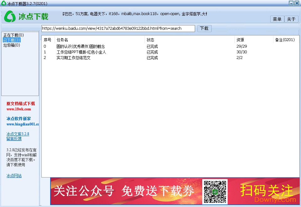Click the green Bingdian logo icon
Viewport: 301px width, 207px height.
tap(10, 16)
